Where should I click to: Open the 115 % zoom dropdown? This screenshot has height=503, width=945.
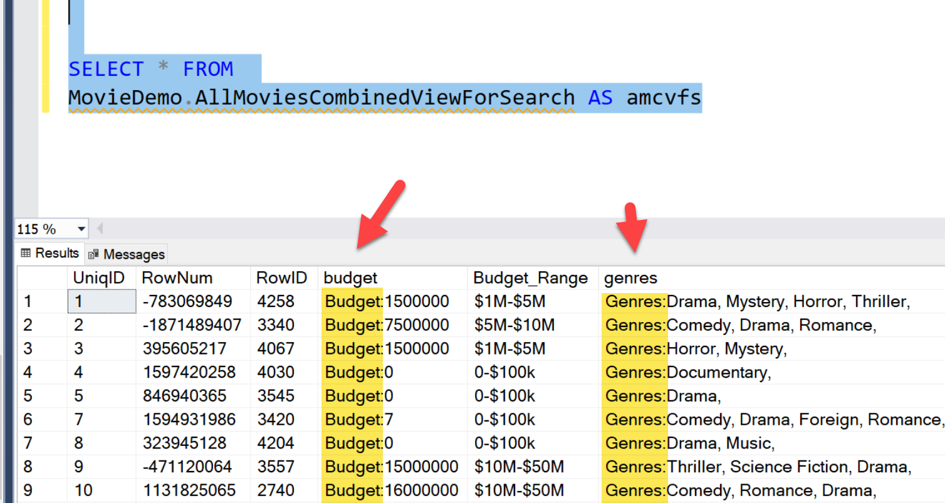coord(81,229)
